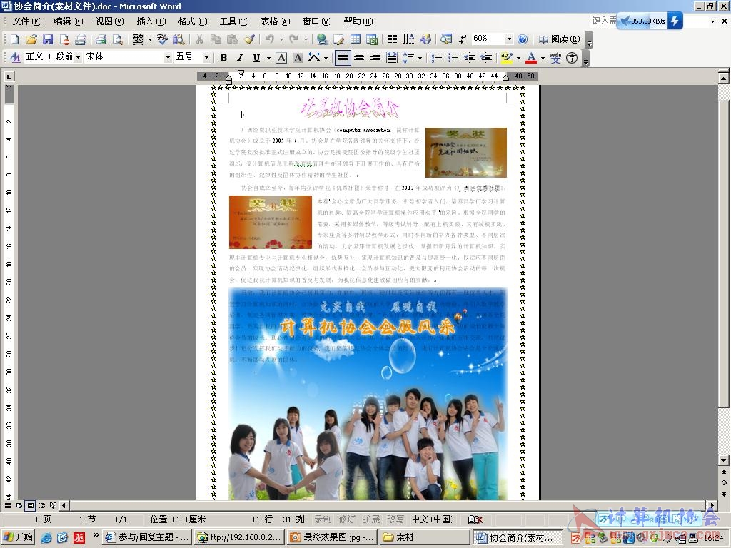The width and height of the screenshot is (731, 548).
Task: Click the 阅读(R) reading layout button
Action: click(x=560, y=40)
